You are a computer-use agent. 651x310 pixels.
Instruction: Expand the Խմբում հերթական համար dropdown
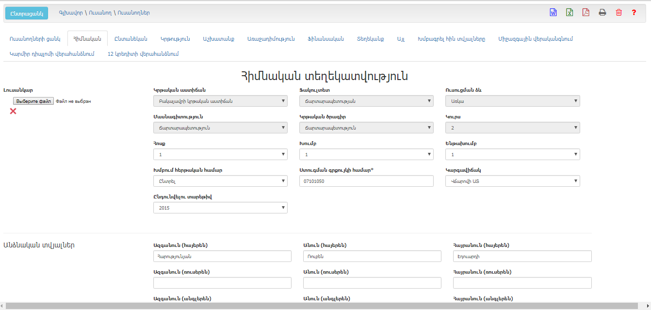pos(220,181)
